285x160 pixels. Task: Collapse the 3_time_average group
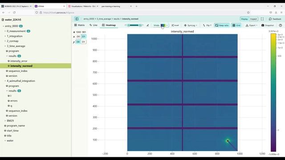point(5,46)
